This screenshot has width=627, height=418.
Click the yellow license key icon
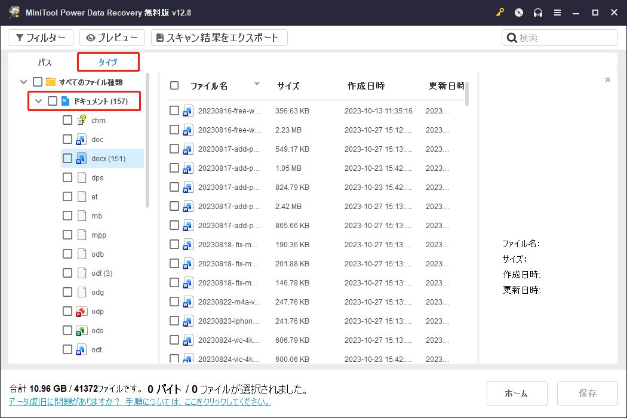pyautogui.click(x=500, y=12)
